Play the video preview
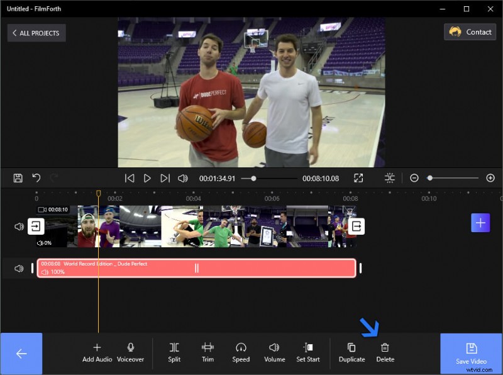 pyautogui.click(x=147, y=178)
